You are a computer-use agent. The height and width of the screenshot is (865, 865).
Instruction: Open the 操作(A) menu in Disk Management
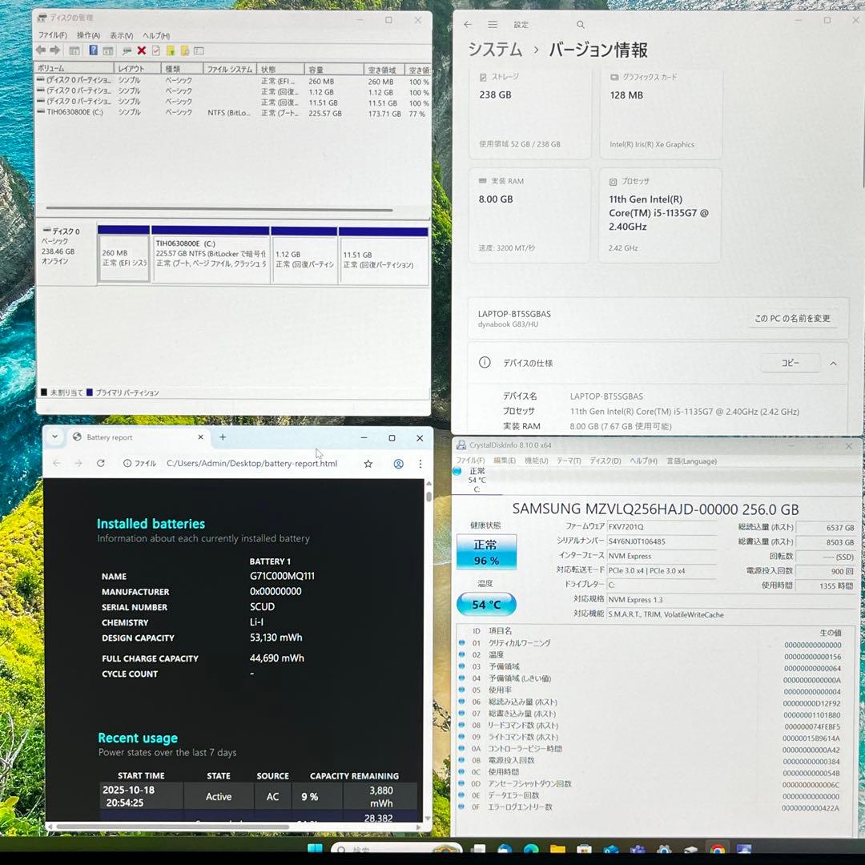coord(89,35)
